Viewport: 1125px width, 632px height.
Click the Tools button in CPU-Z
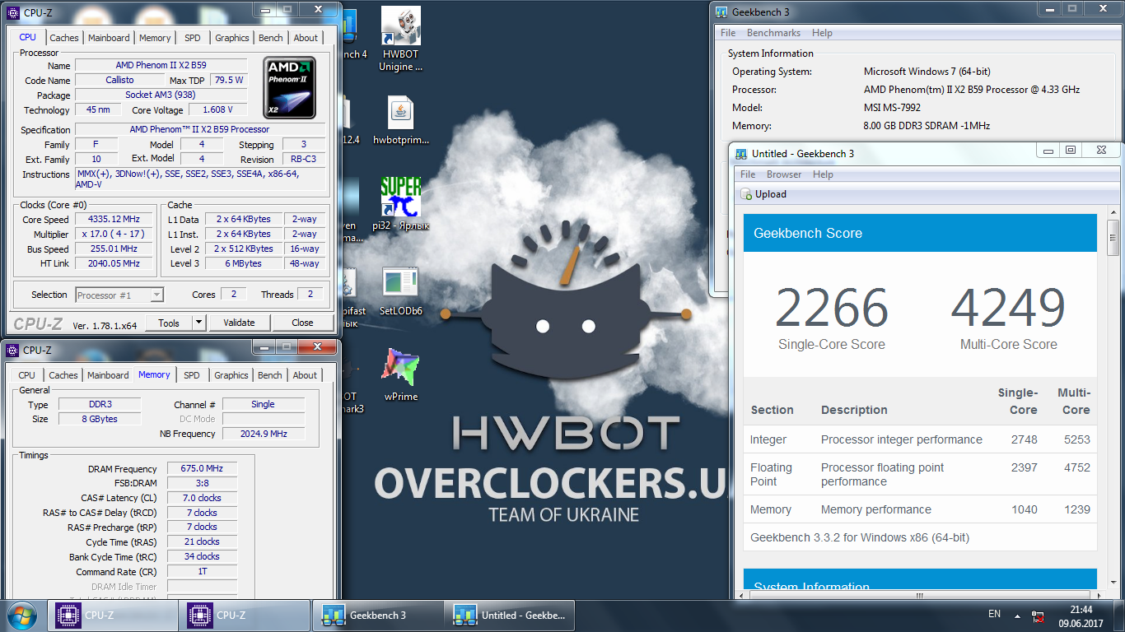169,323
